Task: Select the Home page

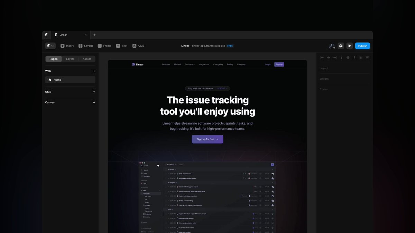Action: [57, 79]
